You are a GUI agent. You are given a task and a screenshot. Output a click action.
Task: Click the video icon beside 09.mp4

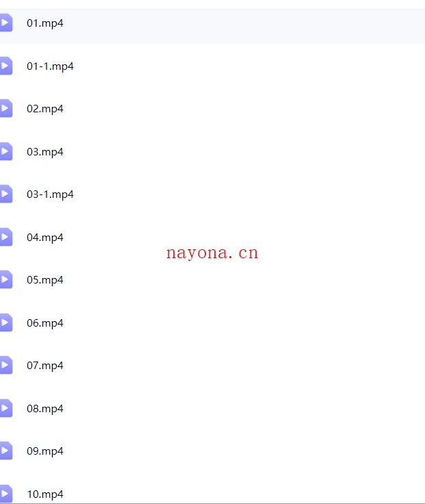pyautogui.click(x=6, y=451)
